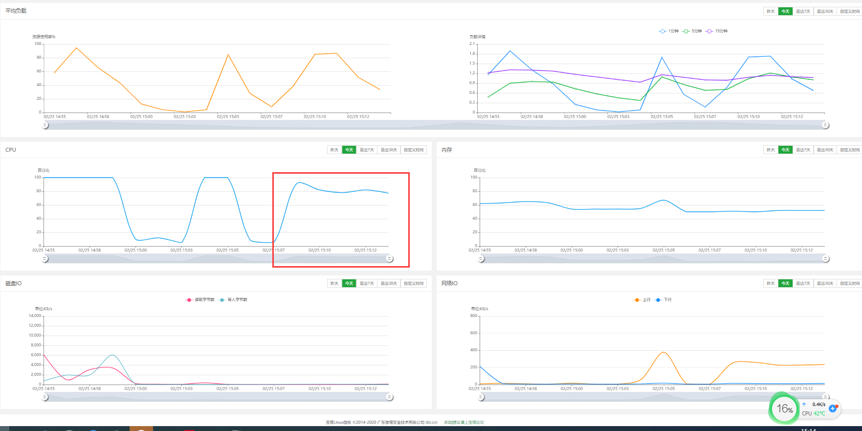The width and height of the screenshot is (862, 431).
Task: Select 今天 in the 网络IO panel
Action: point(785,283)
